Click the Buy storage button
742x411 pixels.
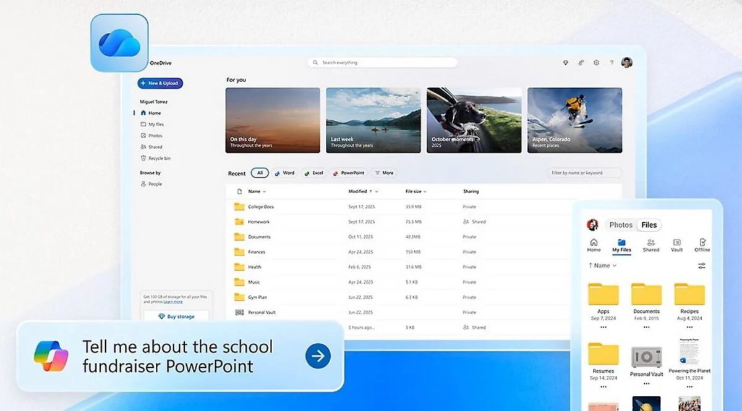click(x=177, y=316)
